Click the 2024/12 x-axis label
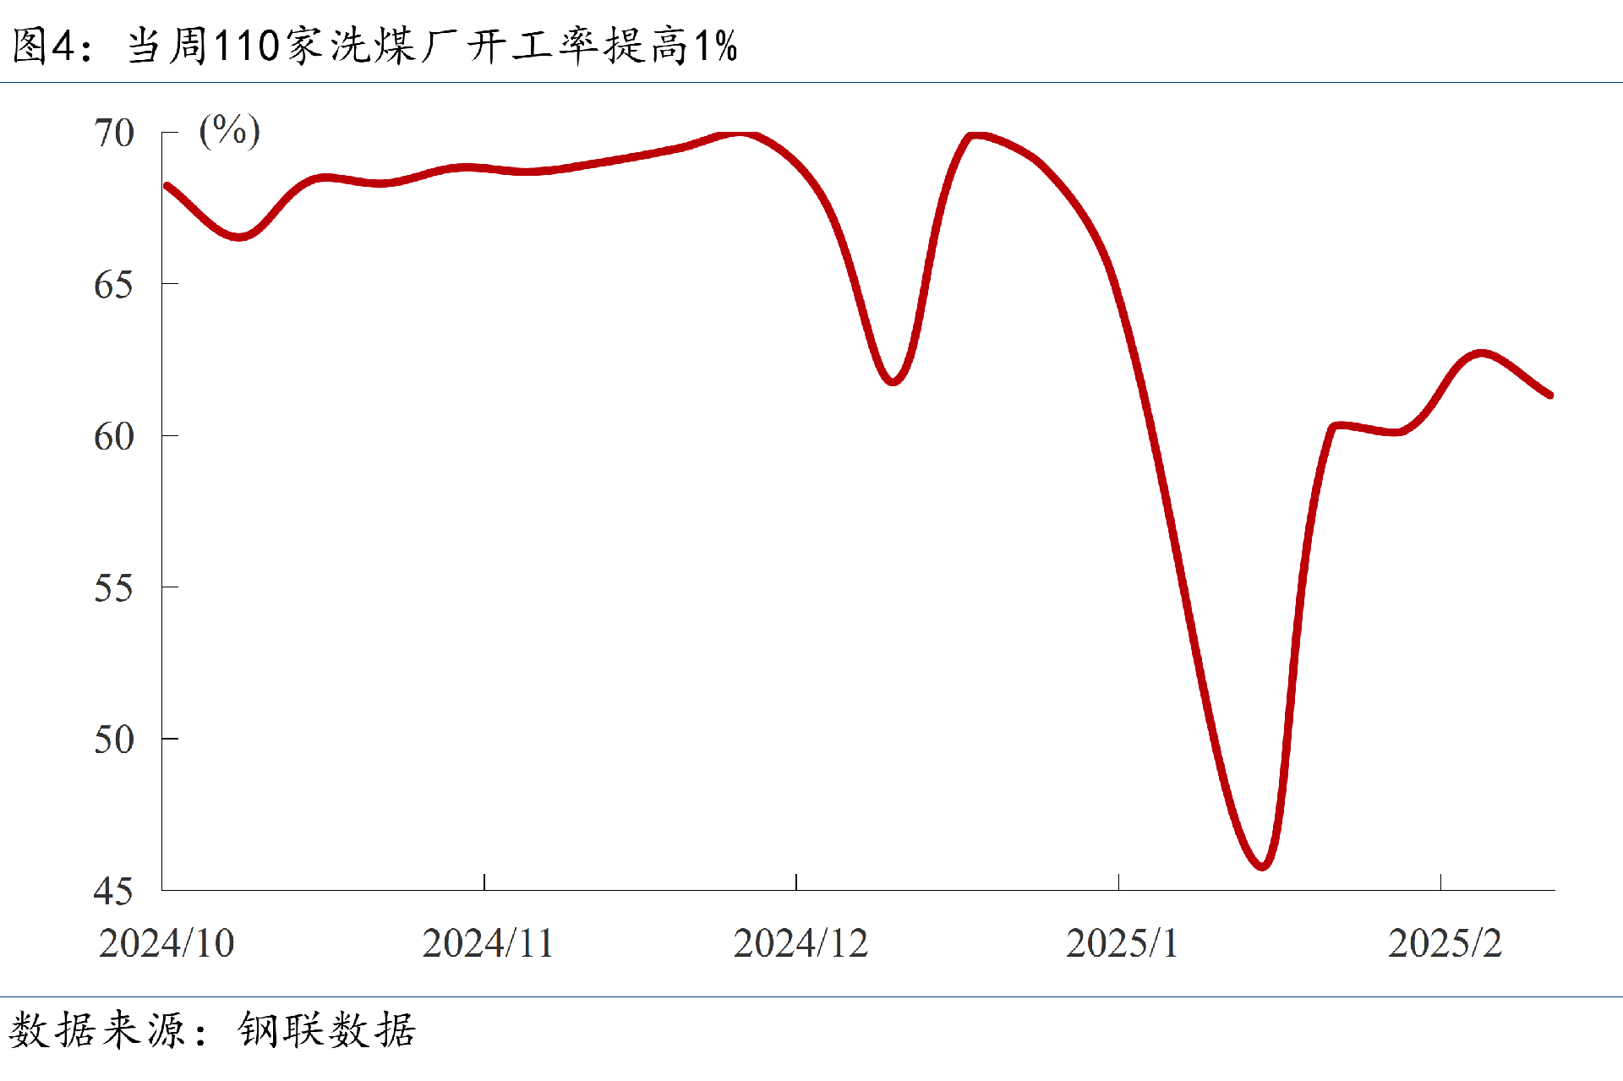The image size is (1623, 1081). 801,943
